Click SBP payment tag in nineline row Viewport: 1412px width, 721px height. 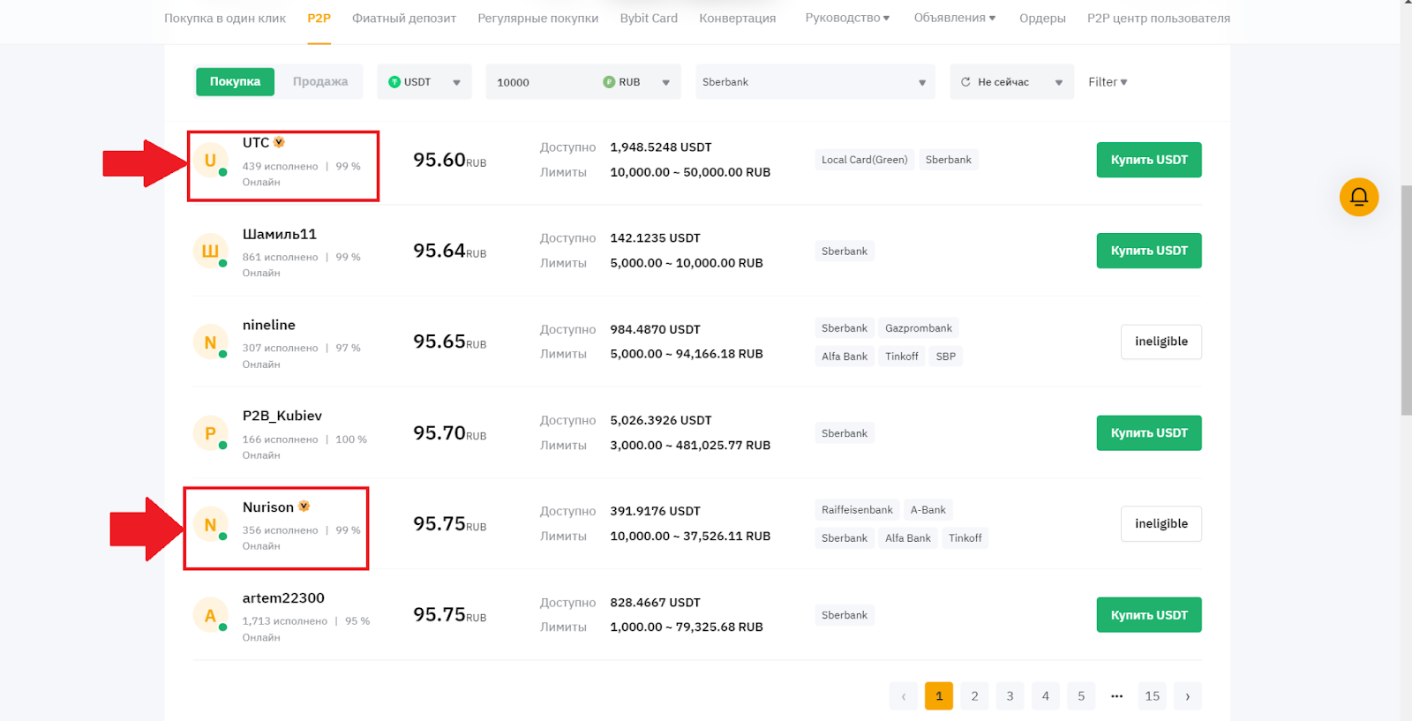coord(946,357)
